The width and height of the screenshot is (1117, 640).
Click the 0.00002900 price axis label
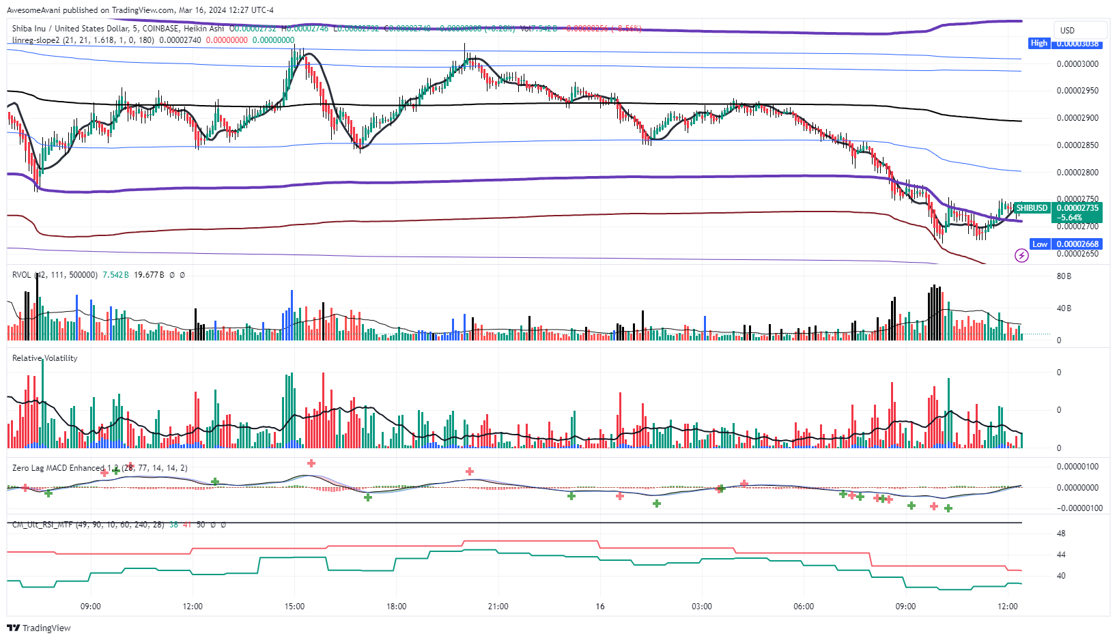[1077, 118]
